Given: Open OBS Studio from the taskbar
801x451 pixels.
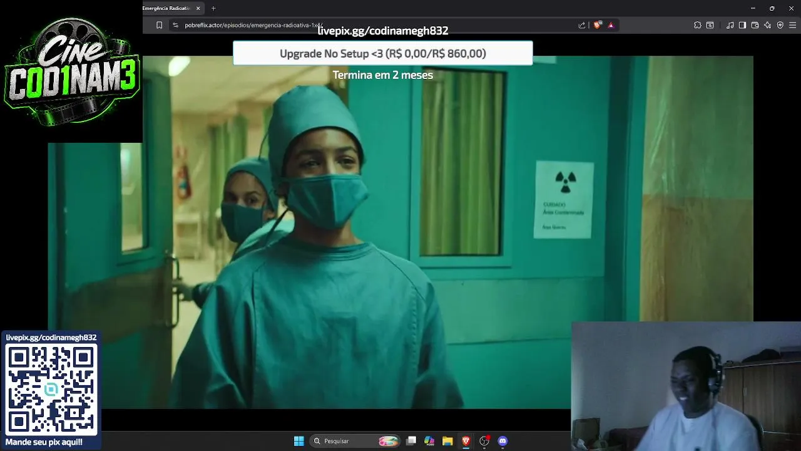Looking at the screenshot, I should point(484,441).
